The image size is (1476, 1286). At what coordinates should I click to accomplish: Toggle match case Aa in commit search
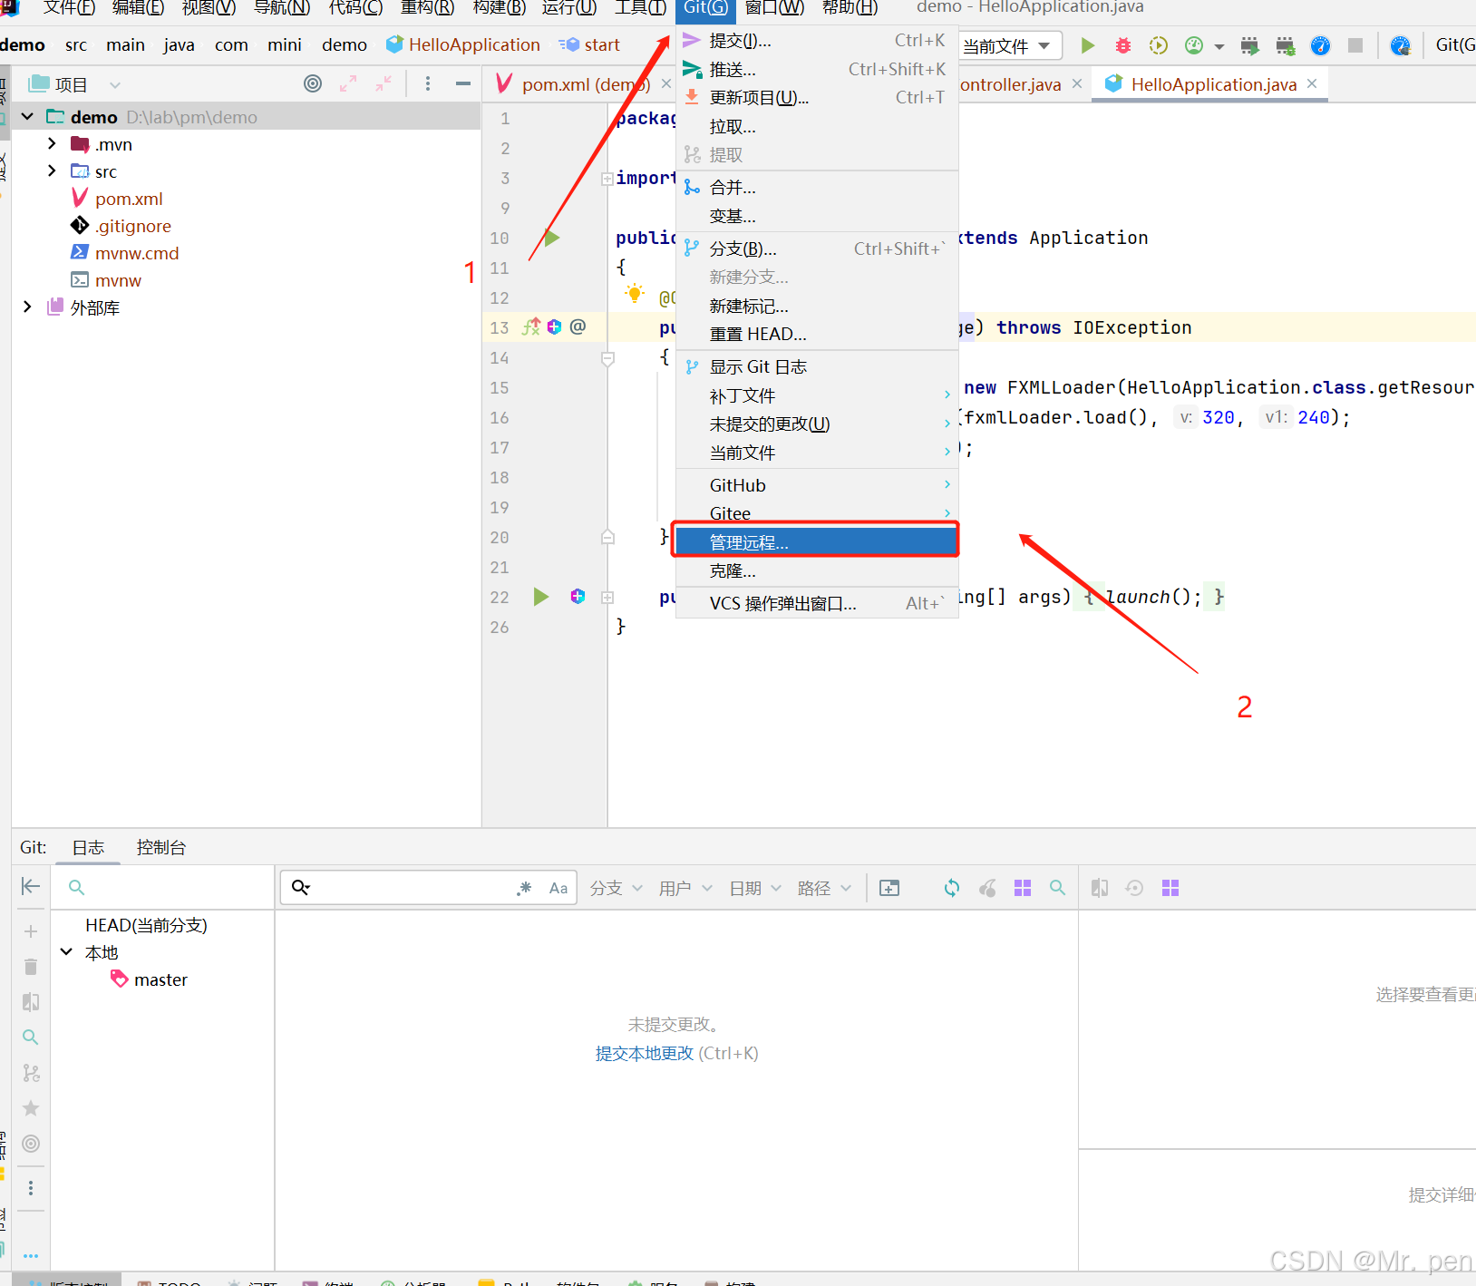(558, 888)
